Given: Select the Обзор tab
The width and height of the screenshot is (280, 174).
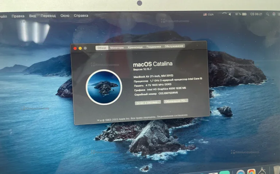Looking at the screenshot, I should [x=102, y=48].
